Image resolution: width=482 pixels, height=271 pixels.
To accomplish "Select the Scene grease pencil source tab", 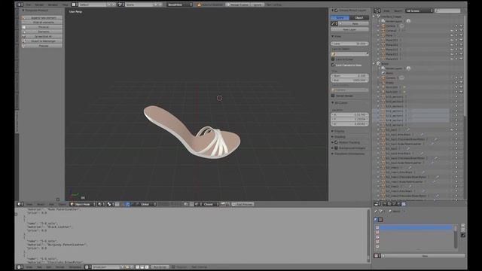I will (340, 18).
